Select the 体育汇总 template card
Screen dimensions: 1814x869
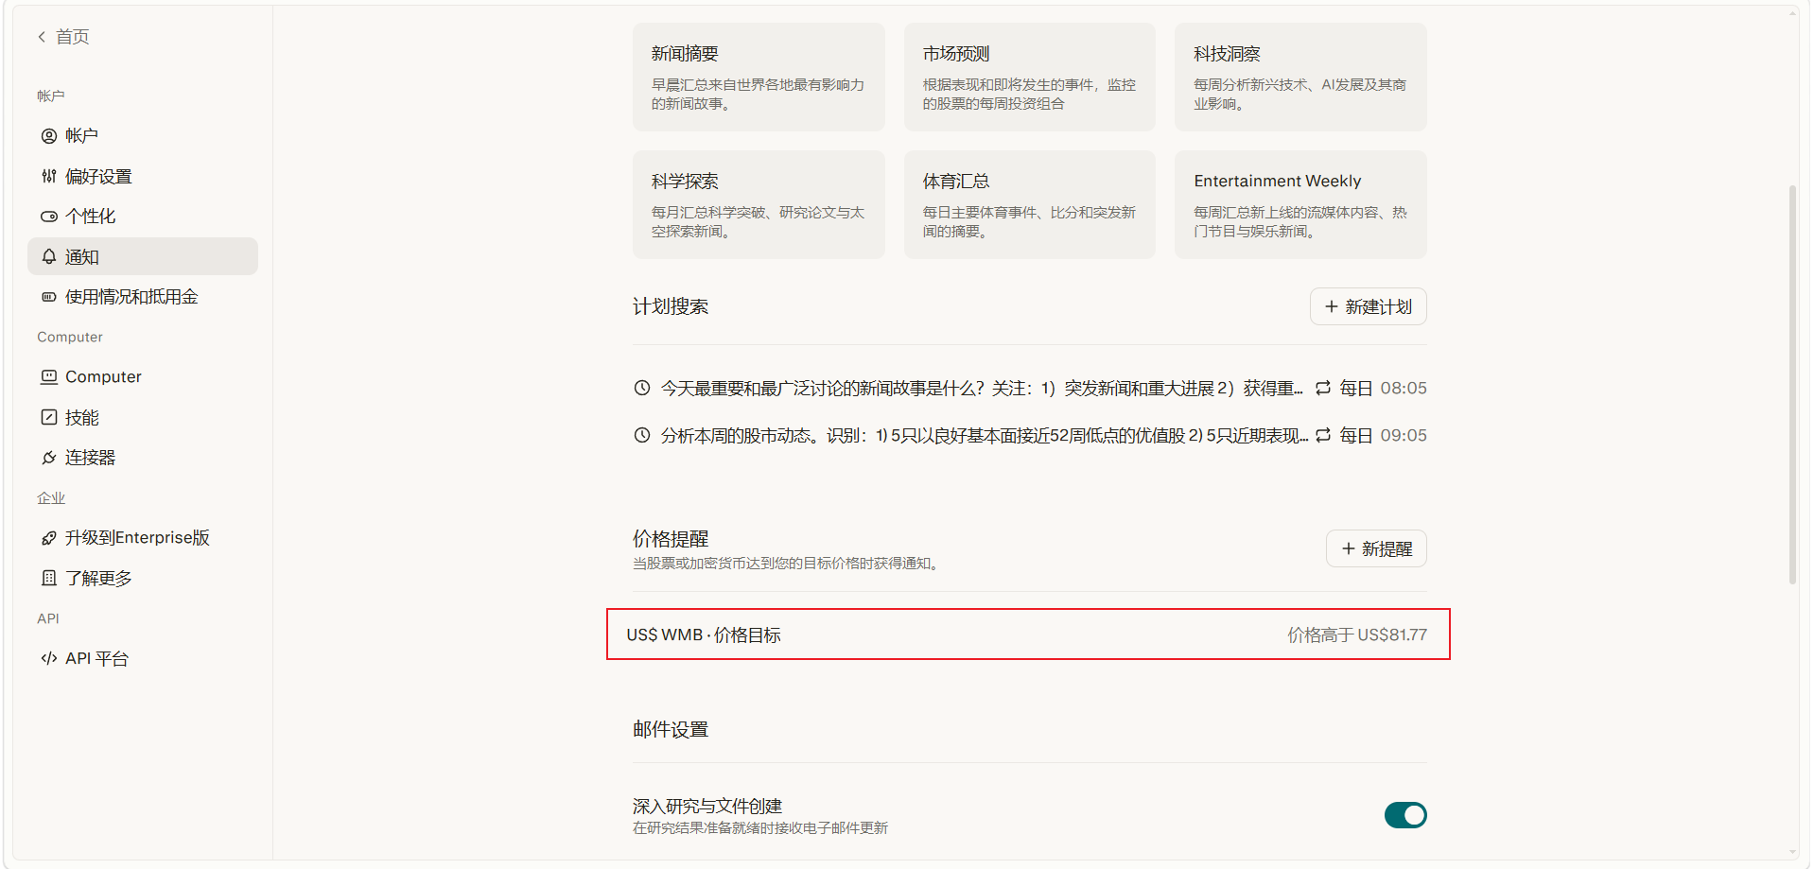(1029, 204)
